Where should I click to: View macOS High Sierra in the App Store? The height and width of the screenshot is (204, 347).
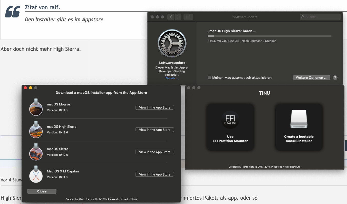click(x=155, y=130)
